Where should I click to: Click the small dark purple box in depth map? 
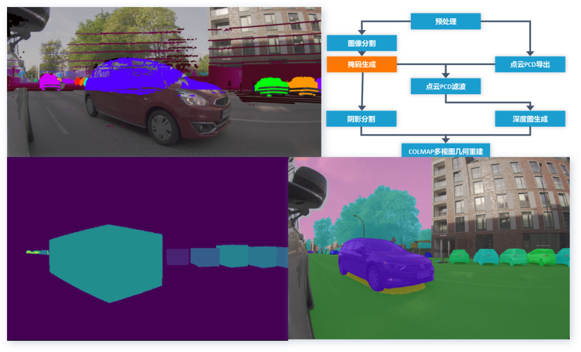[178, 257]
